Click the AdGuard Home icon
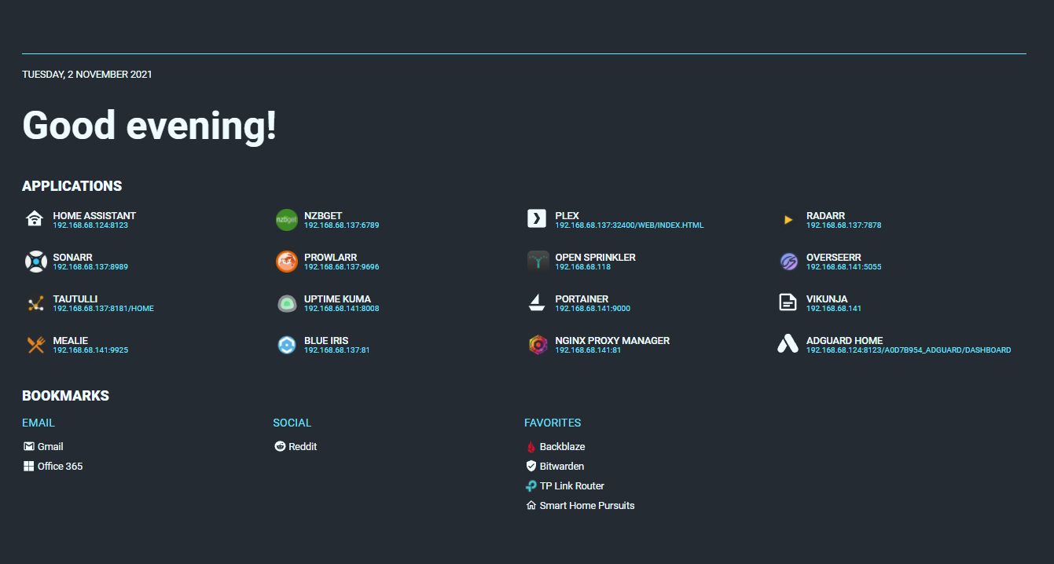The image size is (1054, 564). [x=788, y=344]
